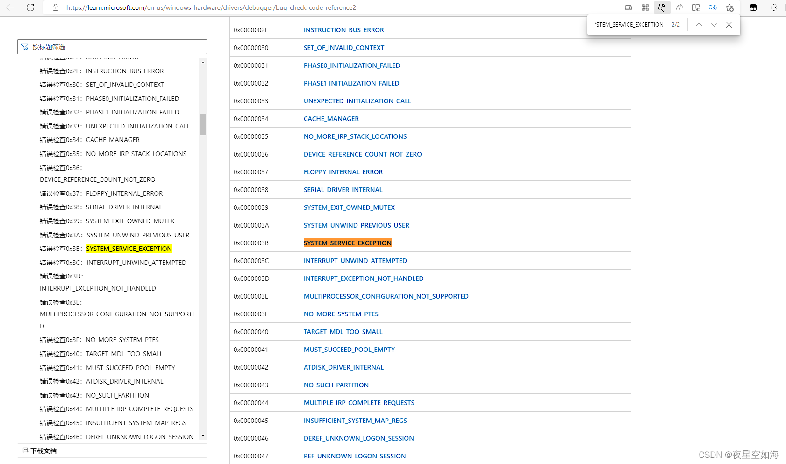Image resolution: width=786 pixels, height=464 pixels.
Task: Open PHASE1_INITIALIZATION_FAILED table link
Action: (351, 83)
